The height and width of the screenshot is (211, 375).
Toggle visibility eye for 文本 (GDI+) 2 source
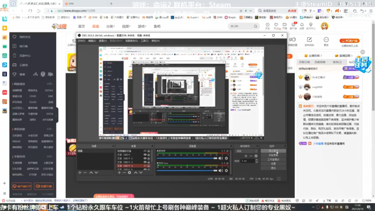(145, 158)
